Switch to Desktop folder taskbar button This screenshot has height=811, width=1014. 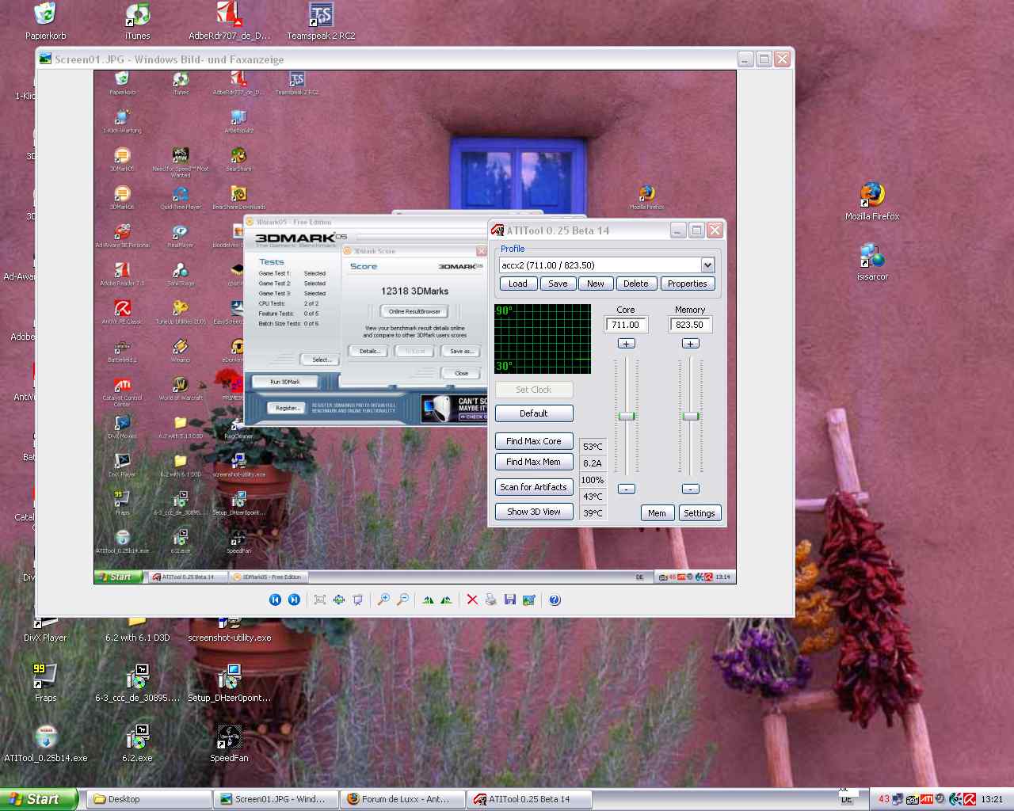[x=148, y=799]
